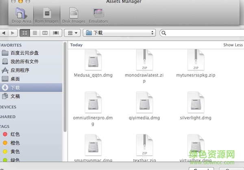The height and width of the screenshot is (170, 244).
Task: Click the 文稿 documents icon
Action: (5, 96)
